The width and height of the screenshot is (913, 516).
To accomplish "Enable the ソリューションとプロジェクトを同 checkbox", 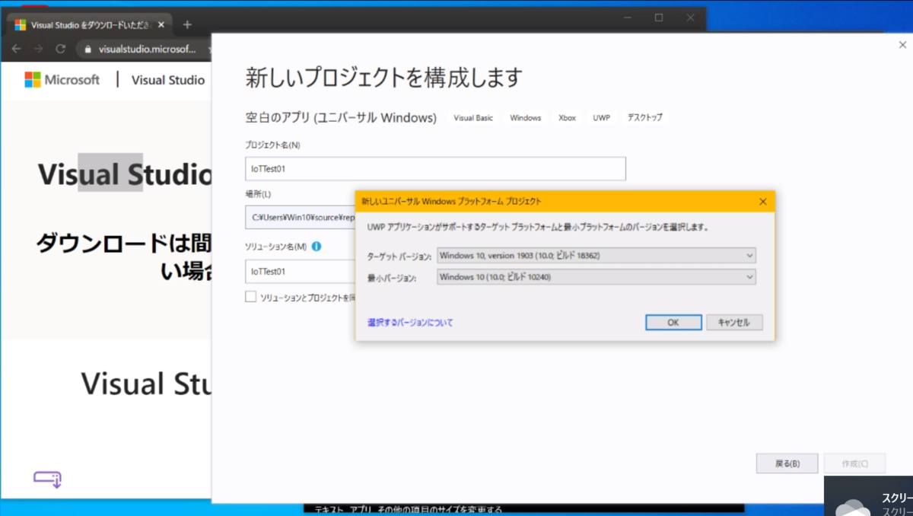I will pos(250,297).
